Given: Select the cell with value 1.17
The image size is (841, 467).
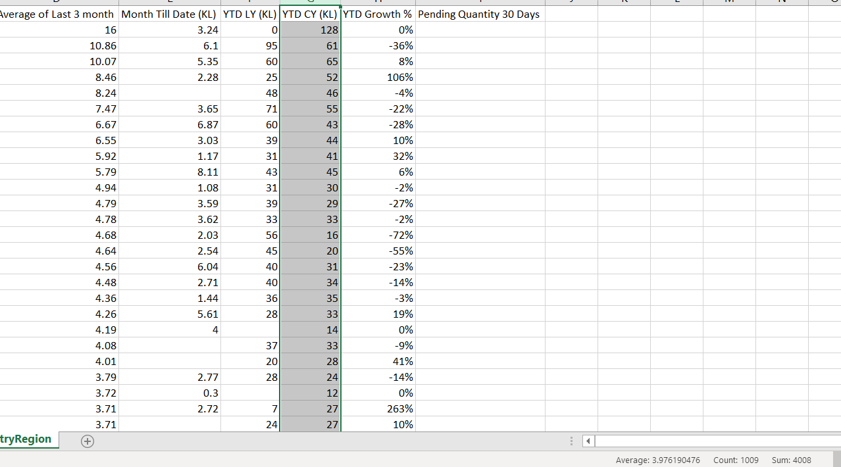Looking at the screenshot, I should [170, 156].
